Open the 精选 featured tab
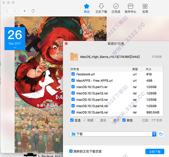Image resolution: width=169 pixels, height=157 pixels. [x=87, y=8]
